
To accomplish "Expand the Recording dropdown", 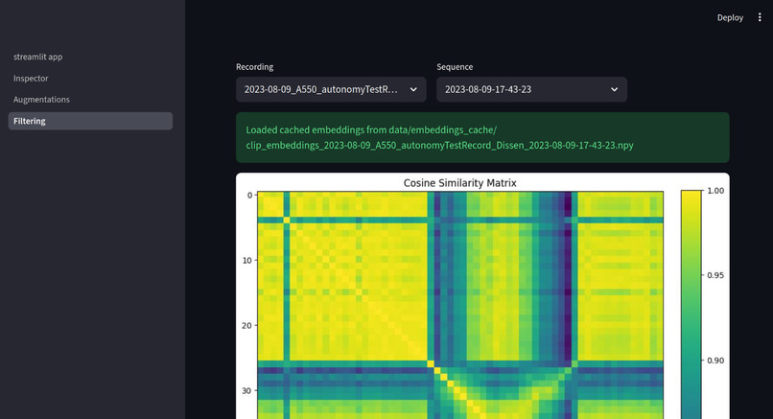I will 331,89.
